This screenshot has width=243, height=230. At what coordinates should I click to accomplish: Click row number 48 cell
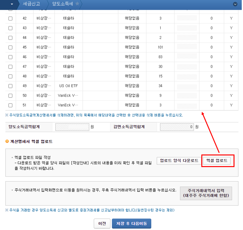(x=25, y=76)
